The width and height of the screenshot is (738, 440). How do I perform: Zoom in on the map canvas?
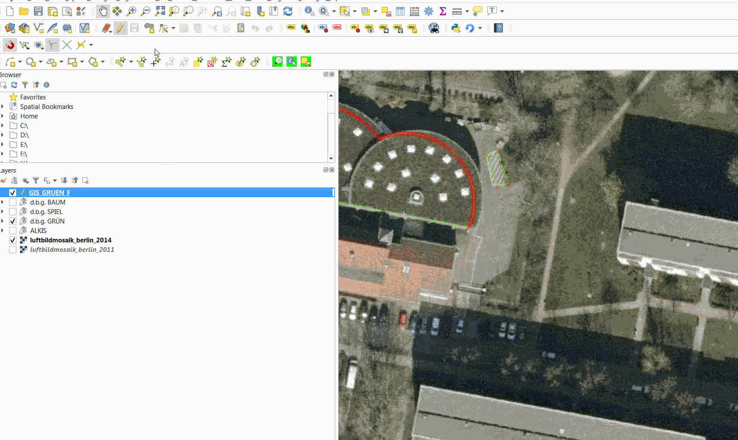point(132,11)
